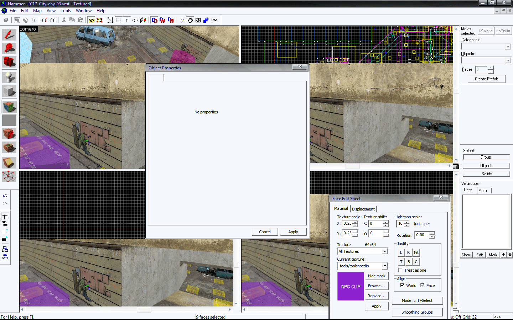Click Cancel in Object Properties dialog
The image size is (513, 320).
pyautogui.click(x=265, y=232)
